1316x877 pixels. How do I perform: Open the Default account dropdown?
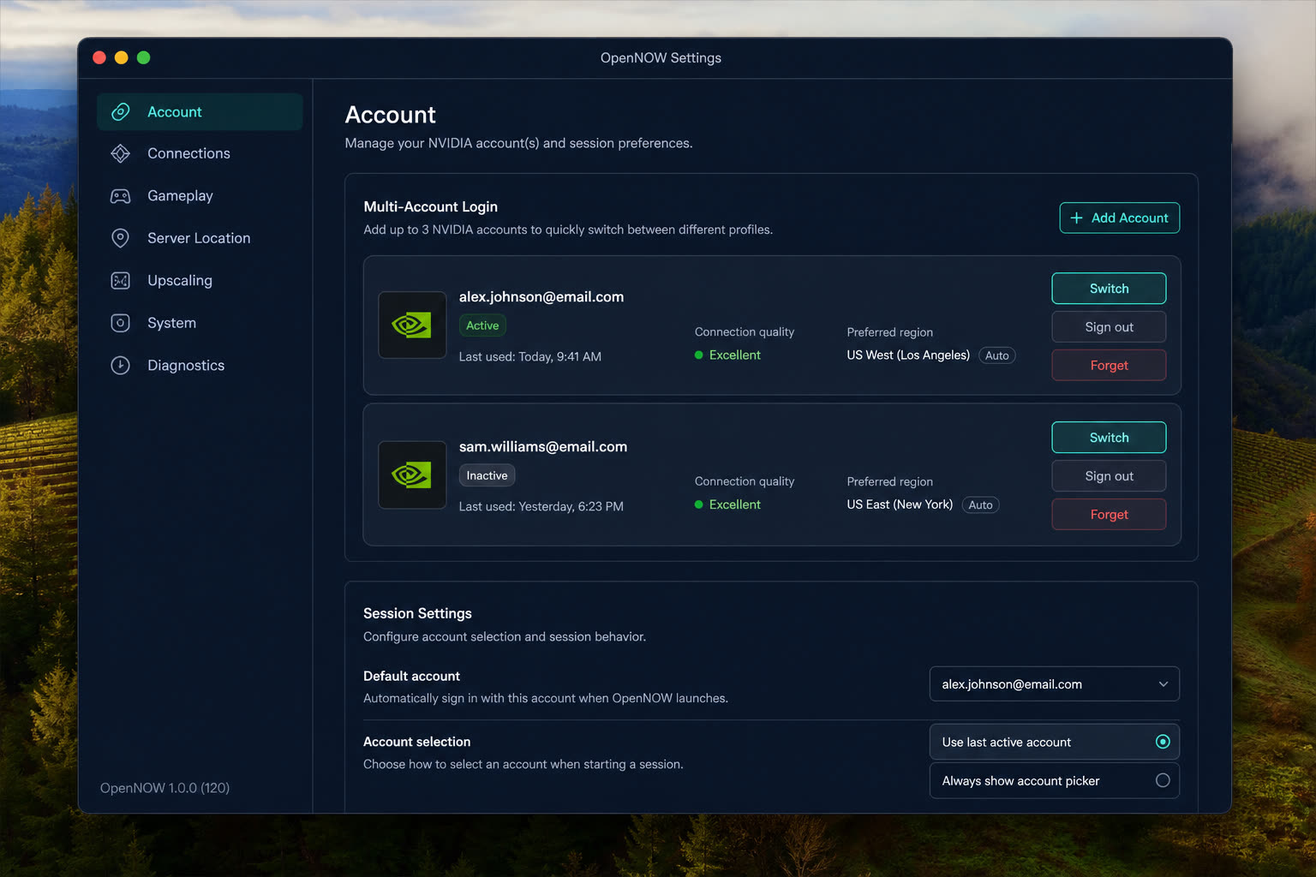[x=1055, y=684]
